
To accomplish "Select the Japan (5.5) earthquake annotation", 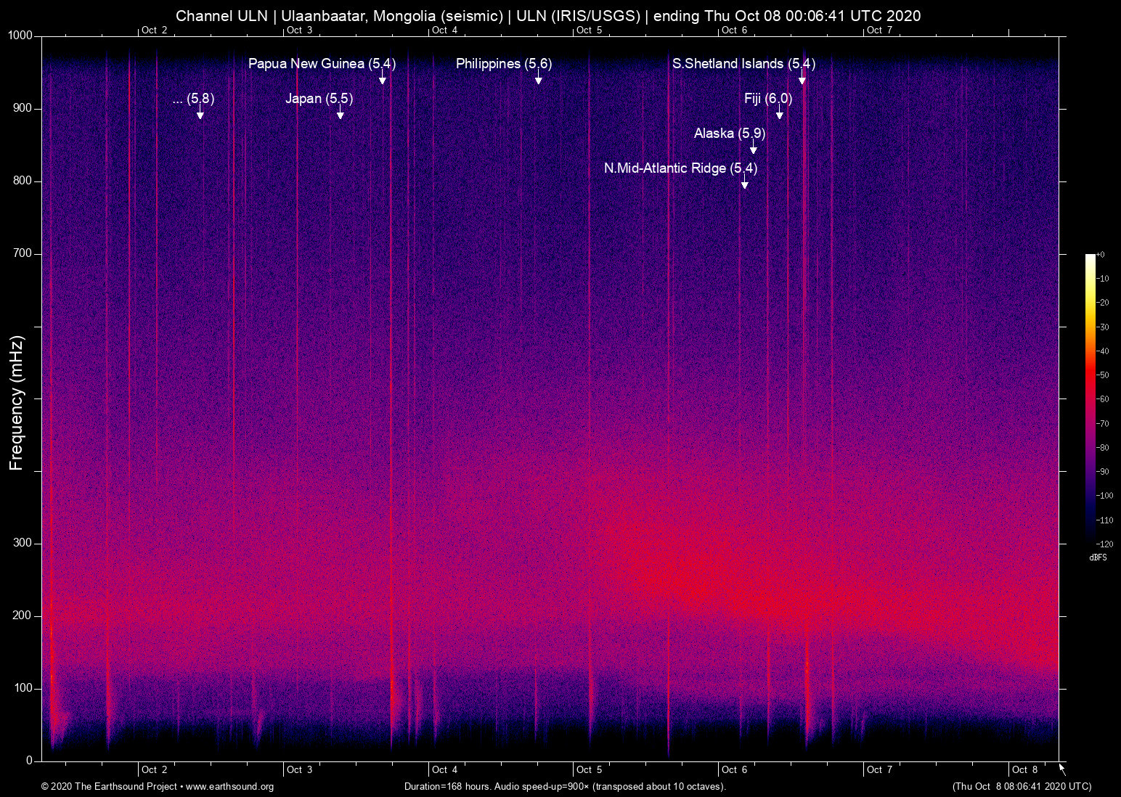I will 319,99.
